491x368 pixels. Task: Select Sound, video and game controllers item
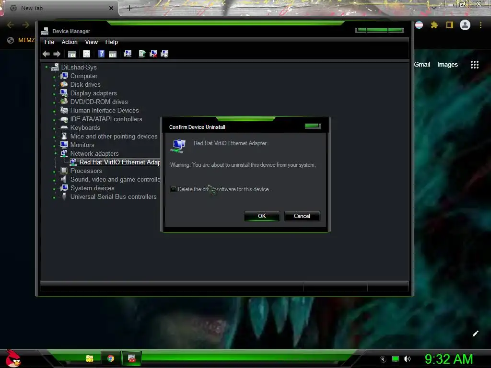115,179
